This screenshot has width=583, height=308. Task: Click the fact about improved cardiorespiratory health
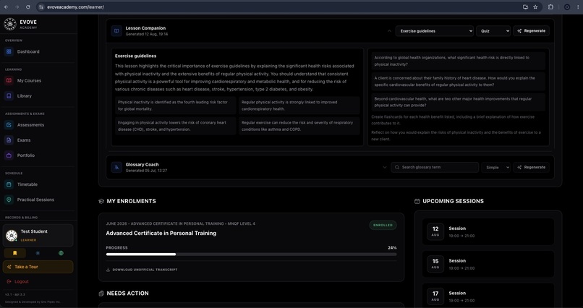299,106
